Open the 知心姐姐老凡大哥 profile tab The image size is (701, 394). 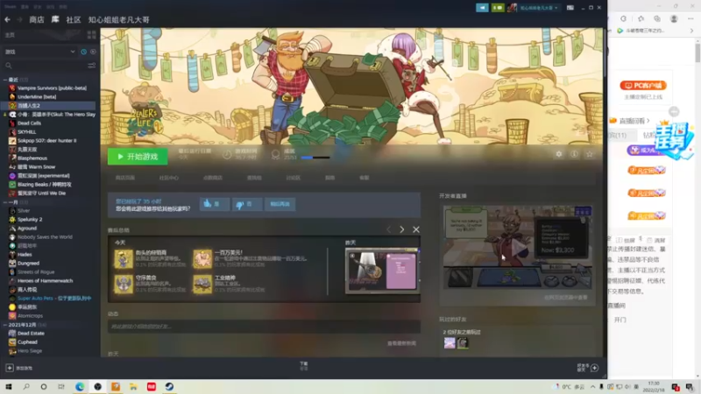pos(119,19)
